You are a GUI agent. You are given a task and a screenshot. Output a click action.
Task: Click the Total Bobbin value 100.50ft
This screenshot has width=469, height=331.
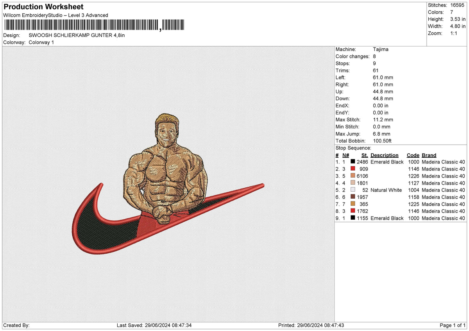point(383,141)
